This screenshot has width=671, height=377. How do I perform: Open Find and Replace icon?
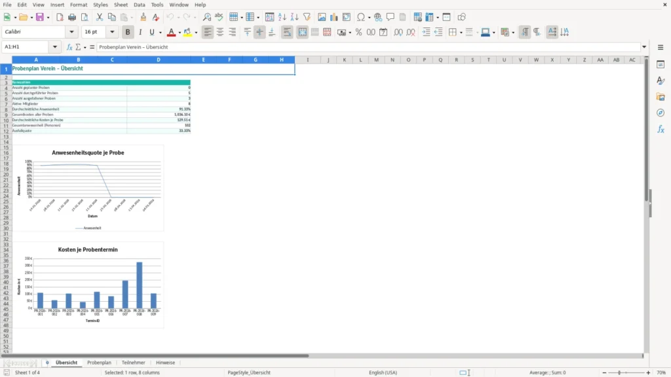click(x=206, y=17)
